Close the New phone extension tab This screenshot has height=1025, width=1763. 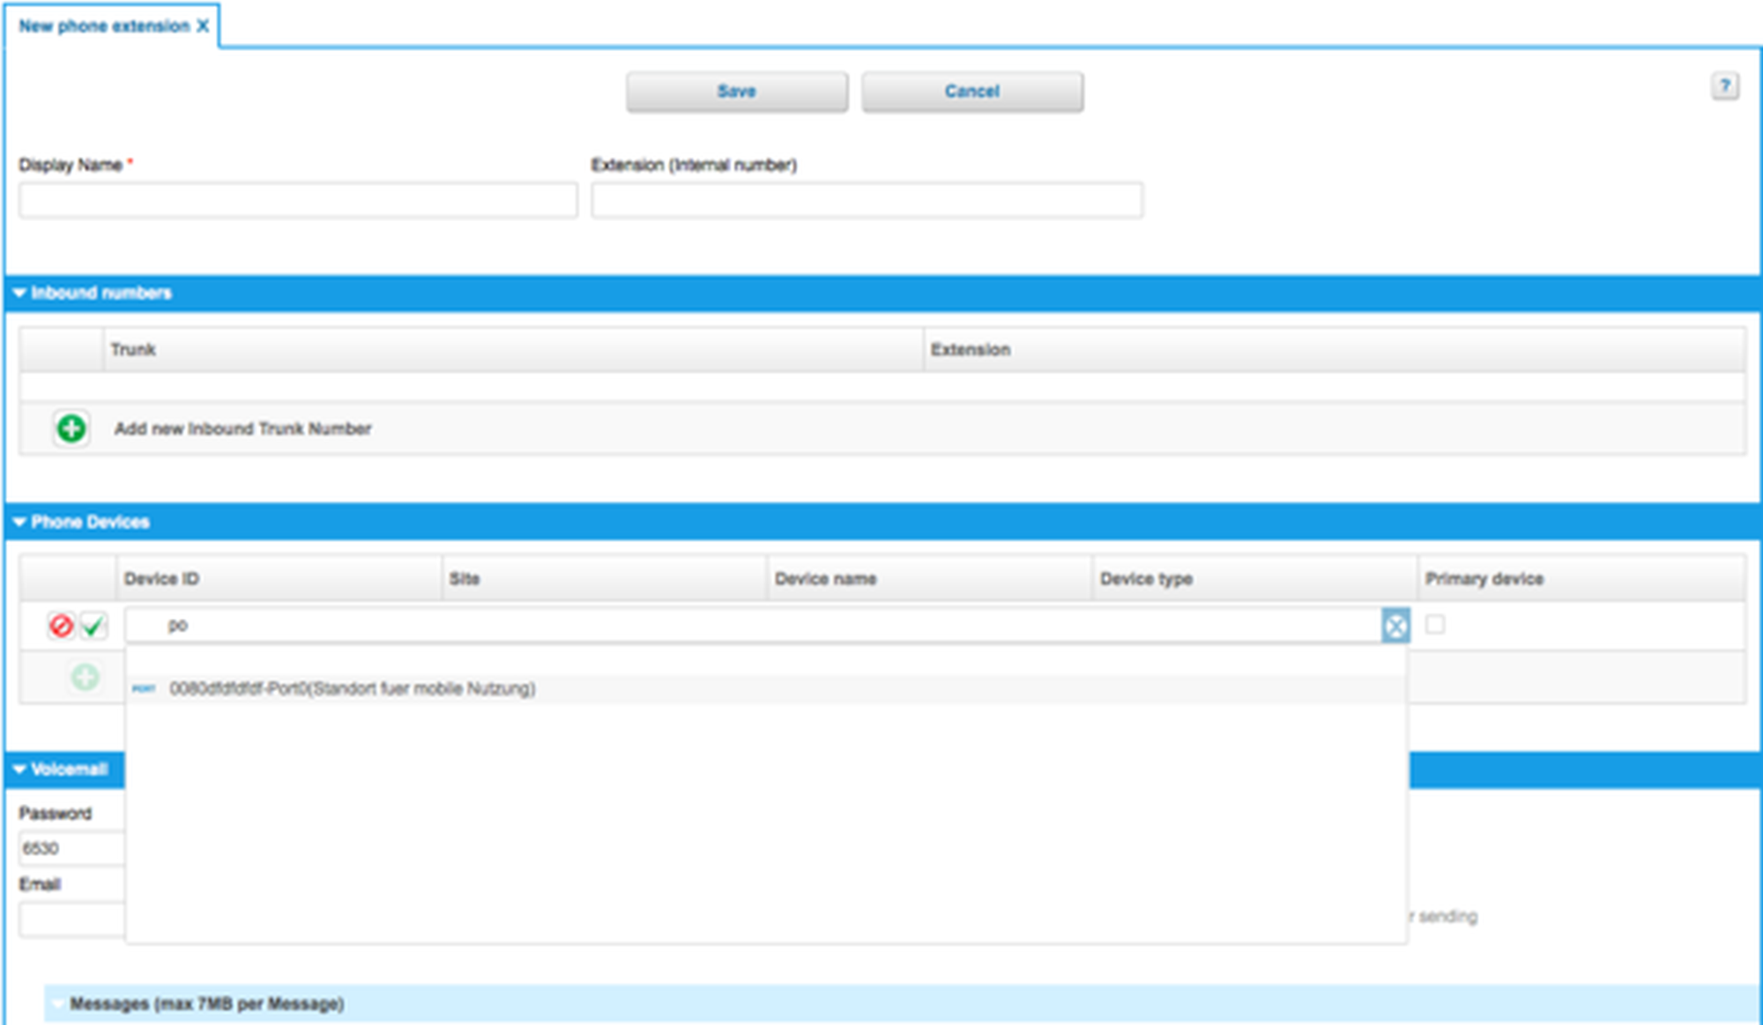click(x=203, y=26)
